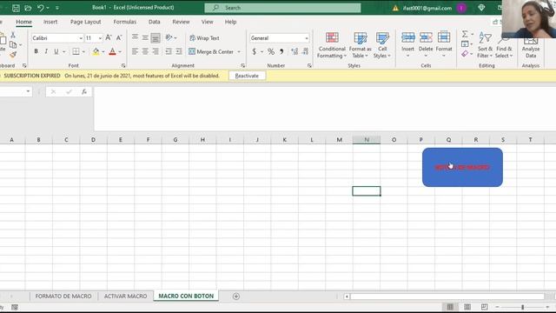556x313 pixels.
Task: Open Clear eraser icon
Action: [x=465, y=54]
